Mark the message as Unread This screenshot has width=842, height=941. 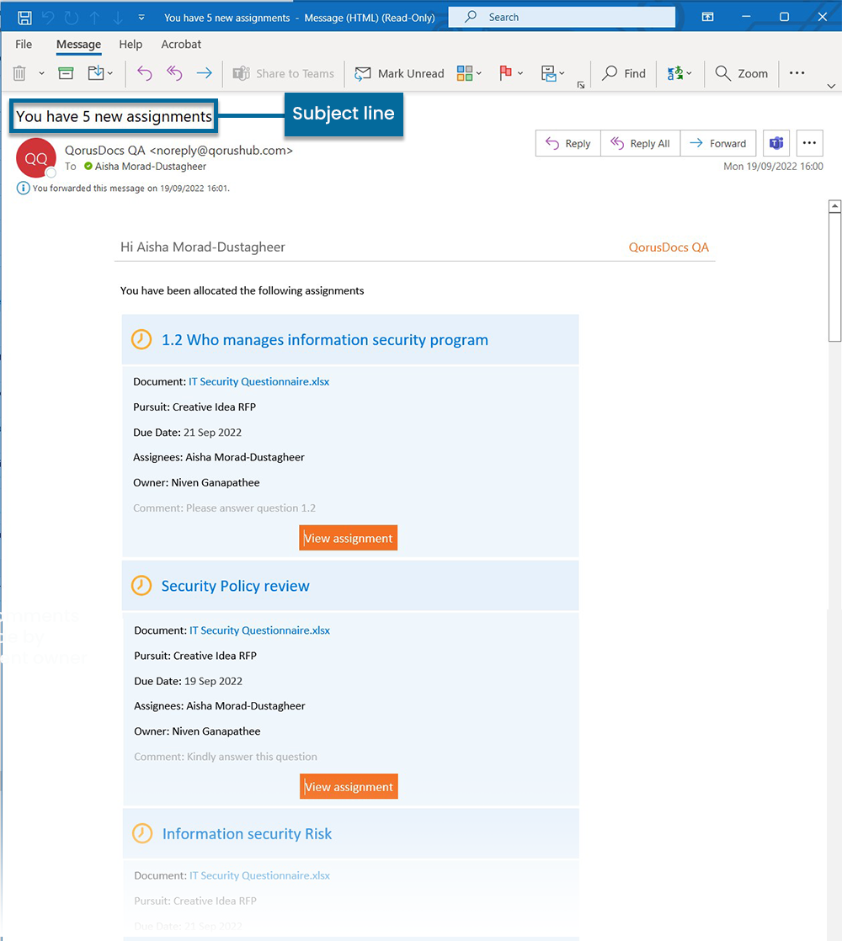tap(399, 73)
